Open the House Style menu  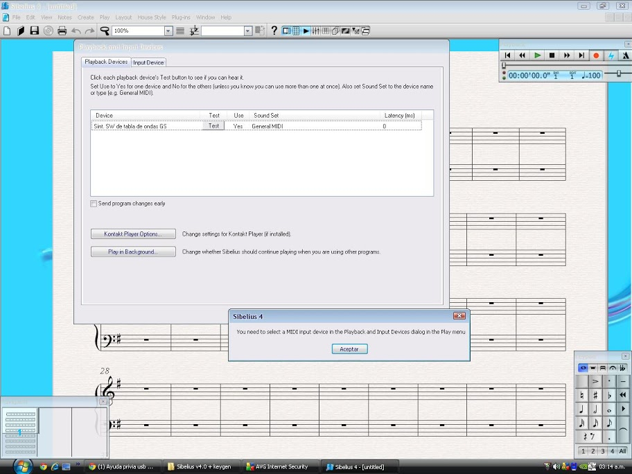click(151, 17)
